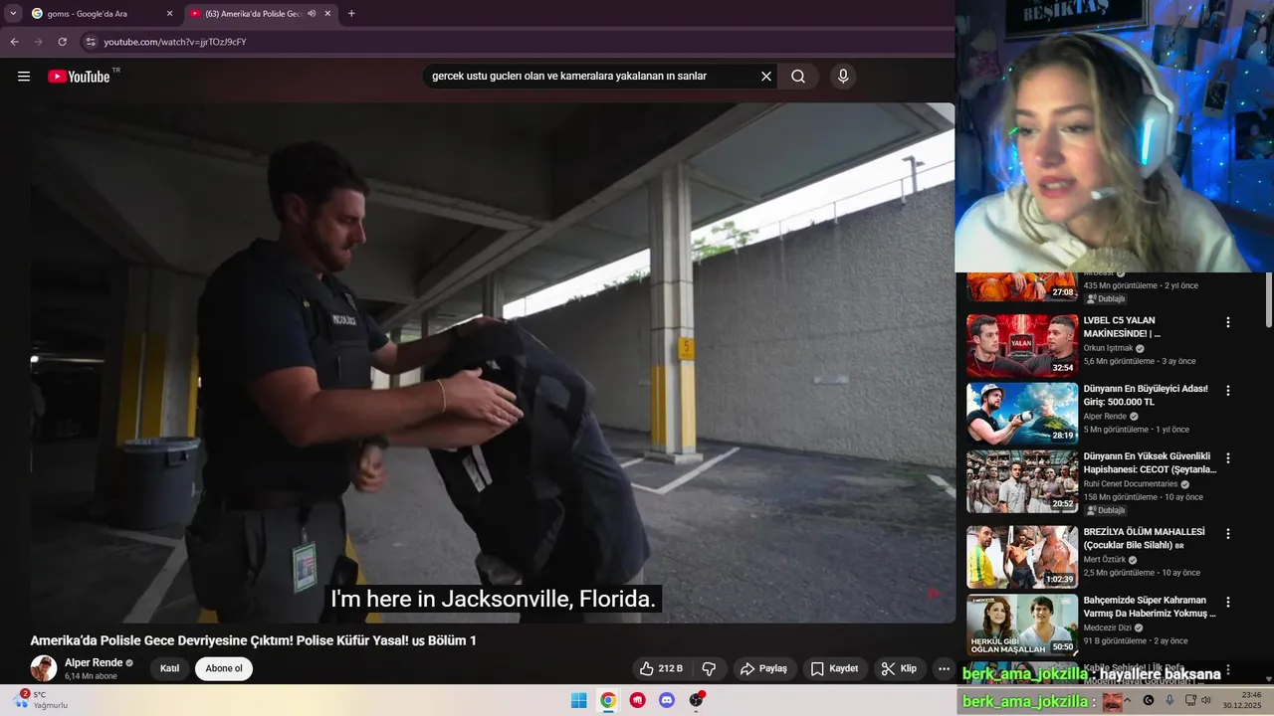Image resolution: width=1274 pixels, height=716 pixels.
Task: Open site info icon in the address bar
Action: (91, 42)
